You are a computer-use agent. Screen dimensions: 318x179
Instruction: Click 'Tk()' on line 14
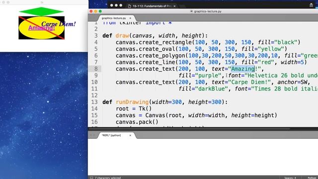click(145, 108)
